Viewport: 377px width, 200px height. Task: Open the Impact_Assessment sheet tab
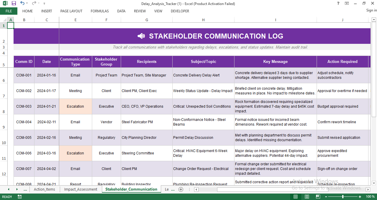80,189
